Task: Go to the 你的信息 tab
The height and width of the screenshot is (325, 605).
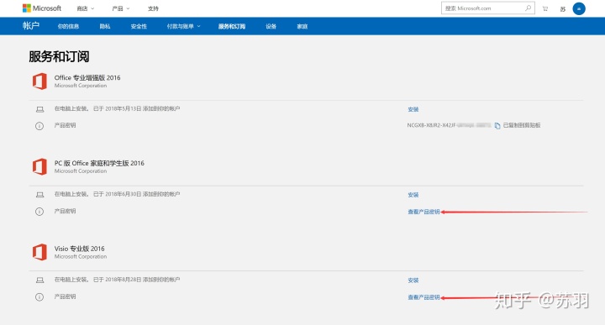Action: point(68,26)
